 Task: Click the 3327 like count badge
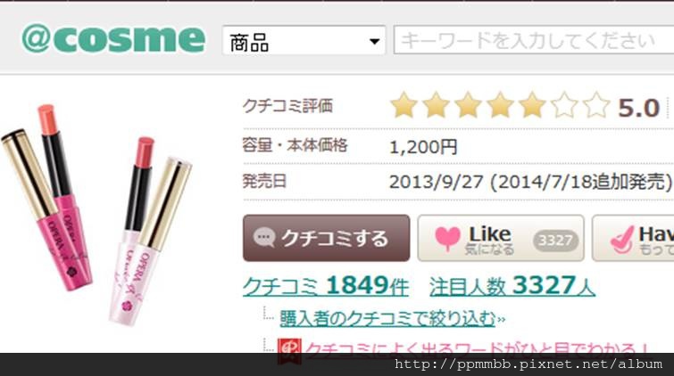tap(555, 241)
